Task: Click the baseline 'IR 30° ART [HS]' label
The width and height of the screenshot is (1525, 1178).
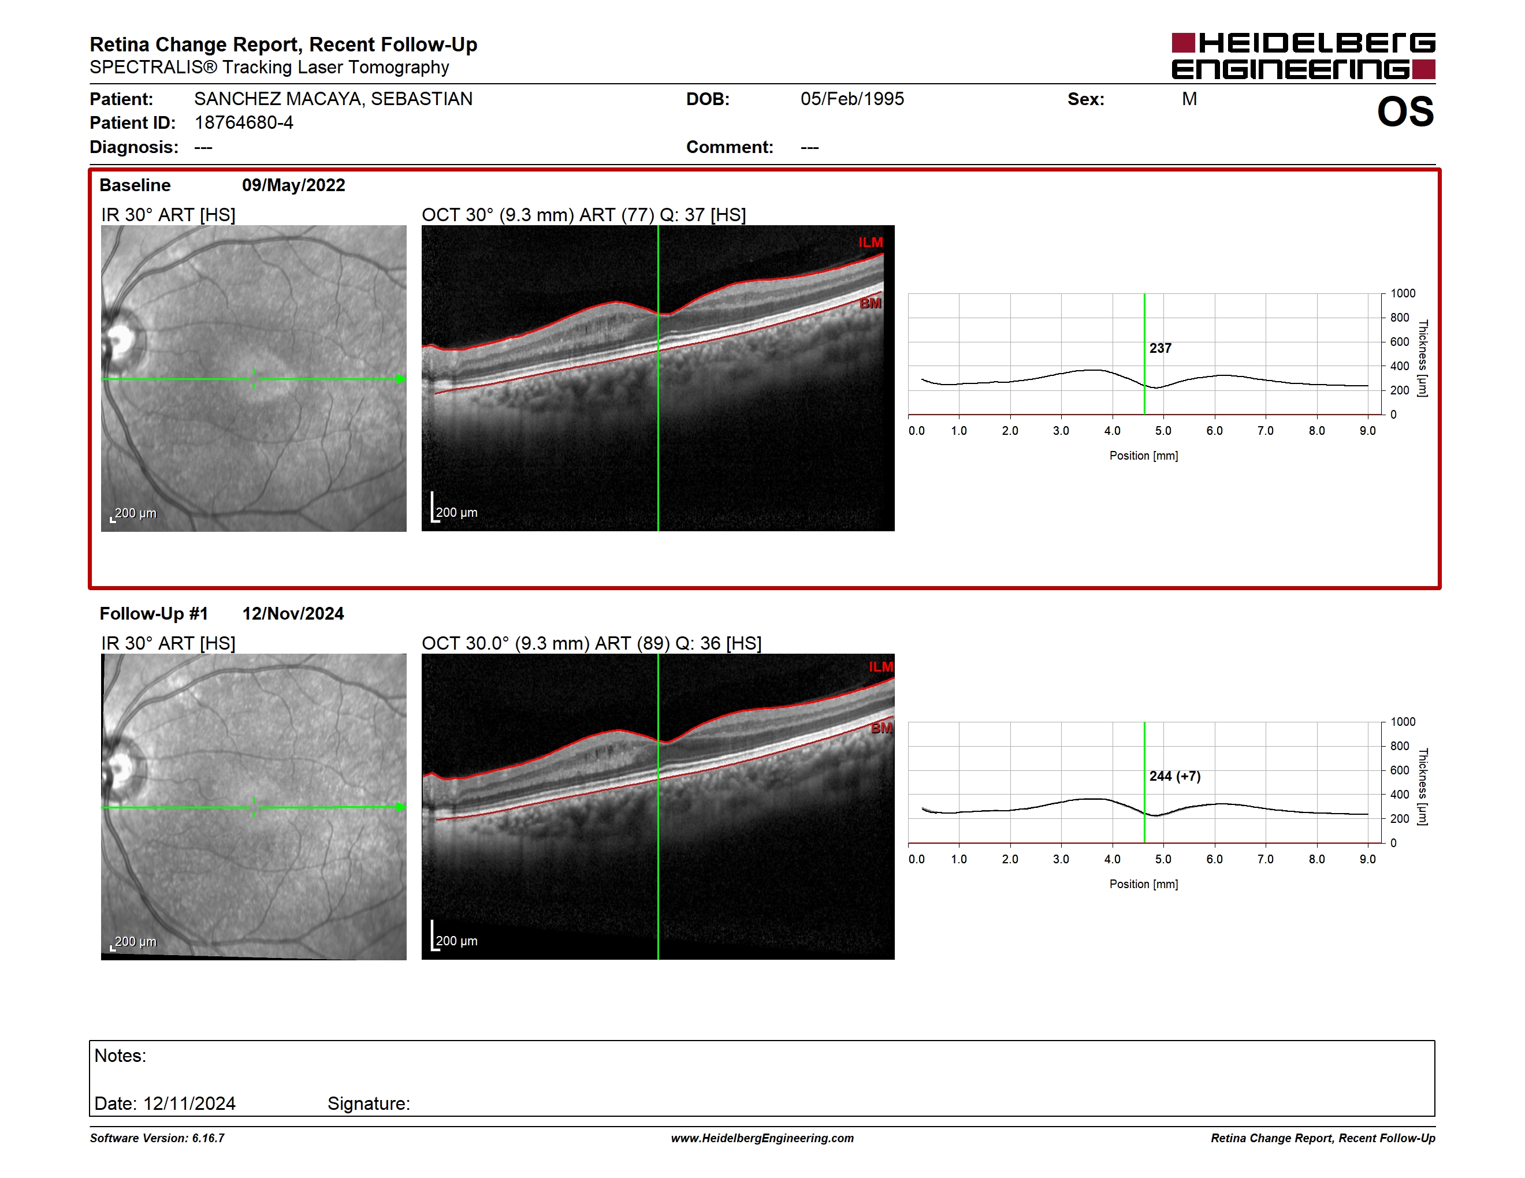Action: point(168,215)
